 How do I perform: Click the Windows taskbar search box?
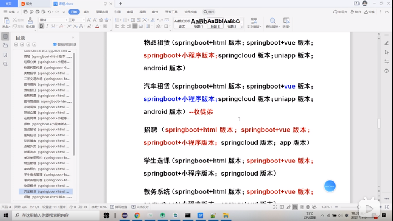click(x=56, y=215)
